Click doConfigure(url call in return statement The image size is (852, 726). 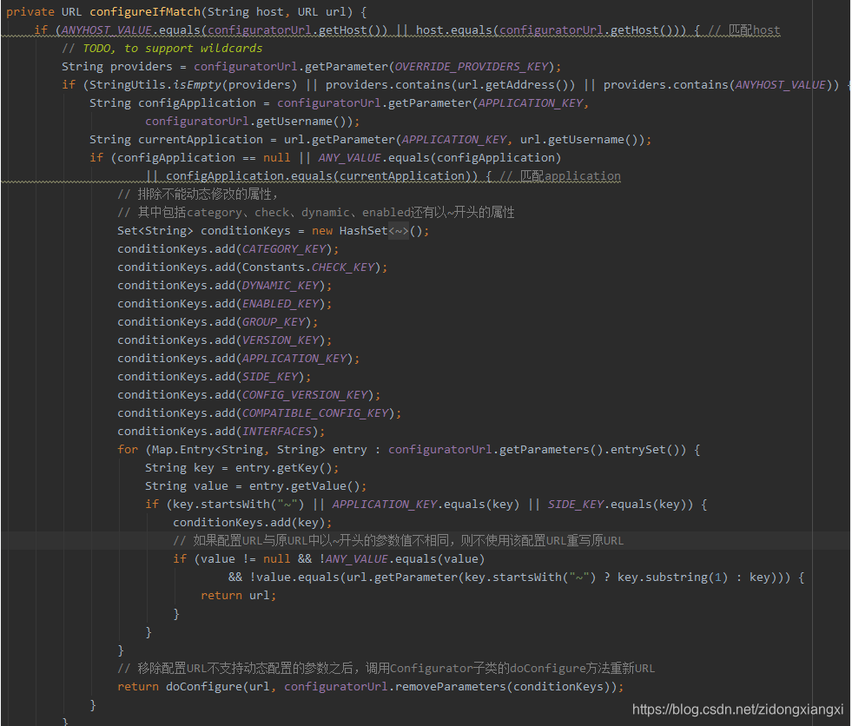(217, 687)
